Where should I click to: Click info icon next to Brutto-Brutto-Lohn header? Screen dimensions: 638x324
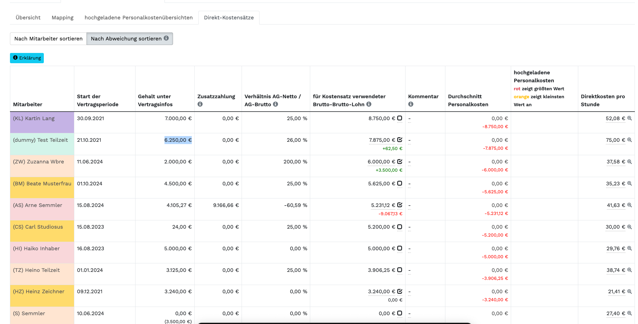pyautogui.click(x=369, y=104)
